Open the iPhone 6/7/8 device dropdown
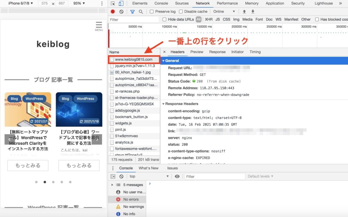The image size is (348, 217). [20, 3]
